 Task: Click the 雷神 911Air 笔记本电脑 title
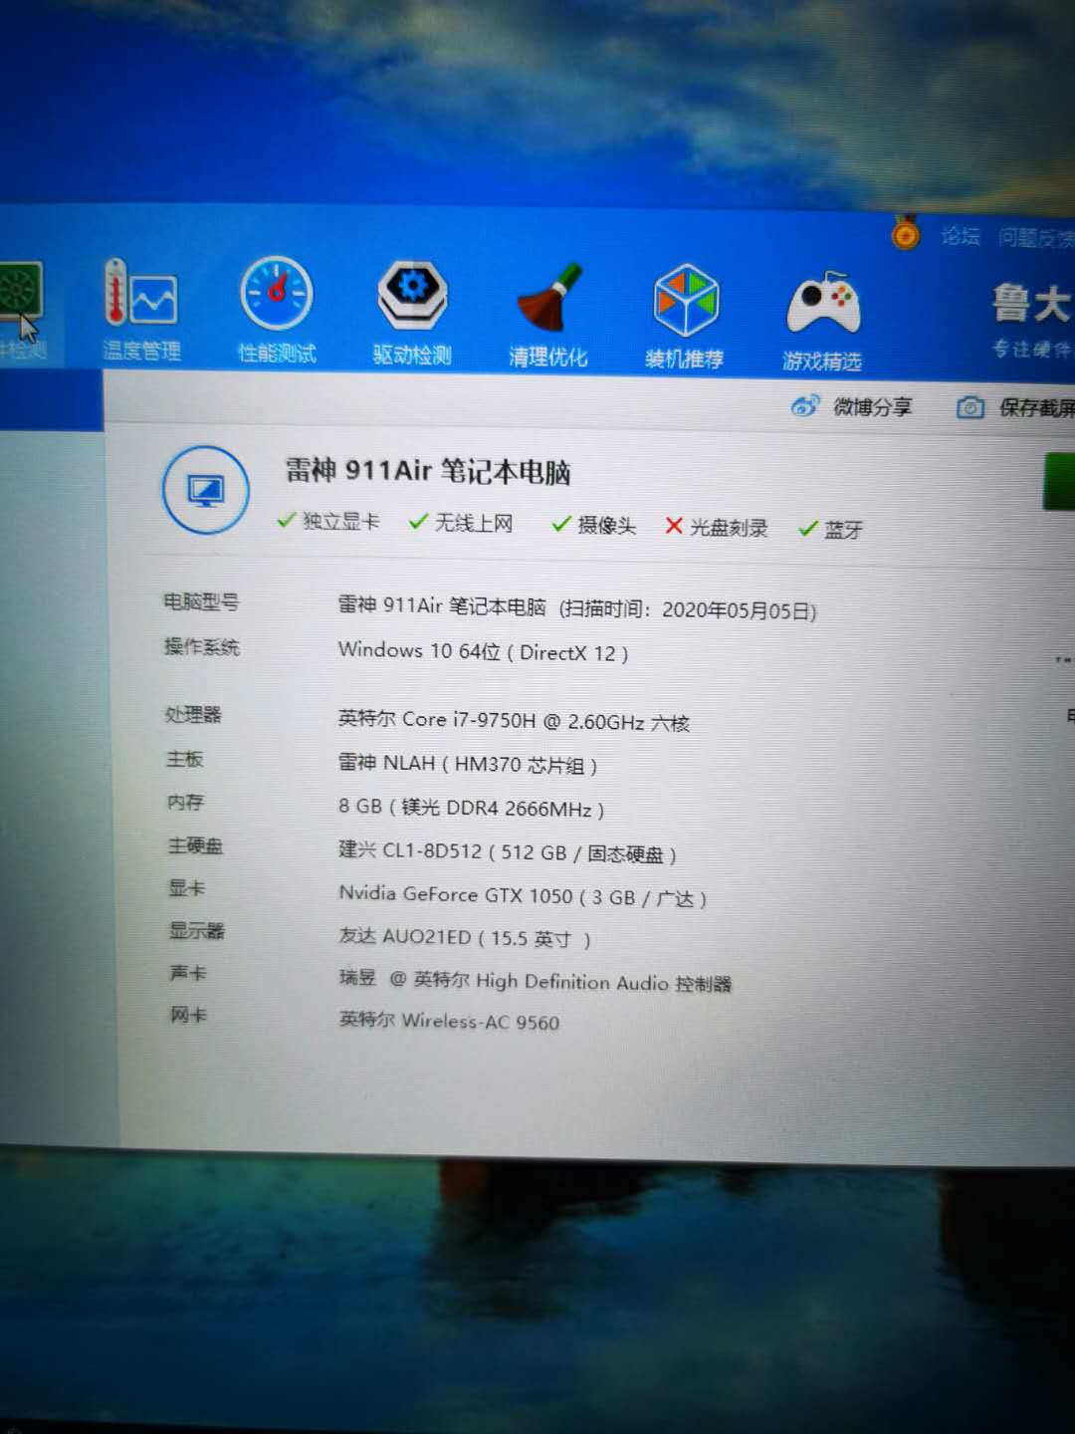[428, 470]
